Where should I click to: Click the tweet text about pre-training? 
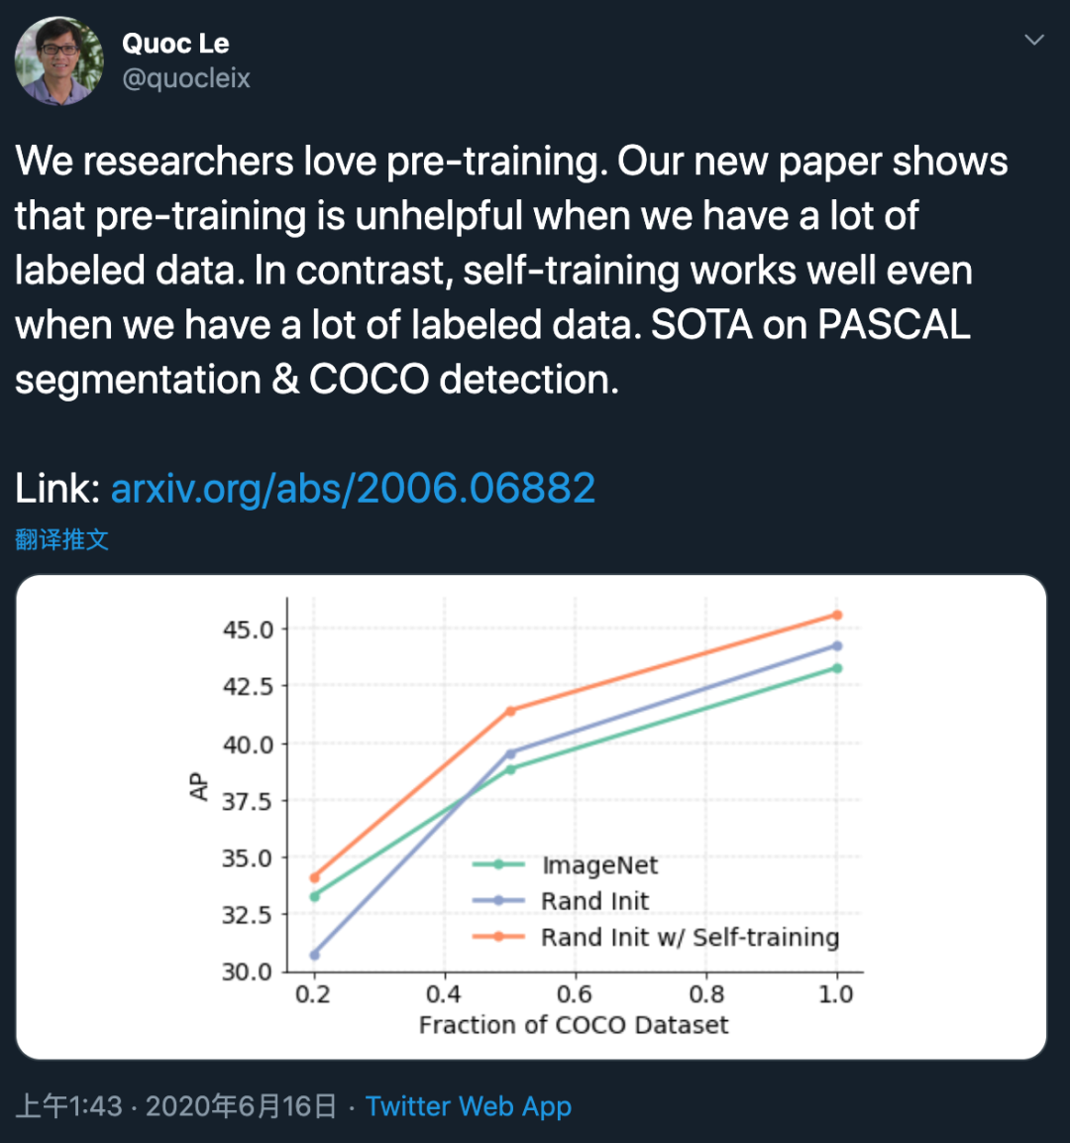511,270
